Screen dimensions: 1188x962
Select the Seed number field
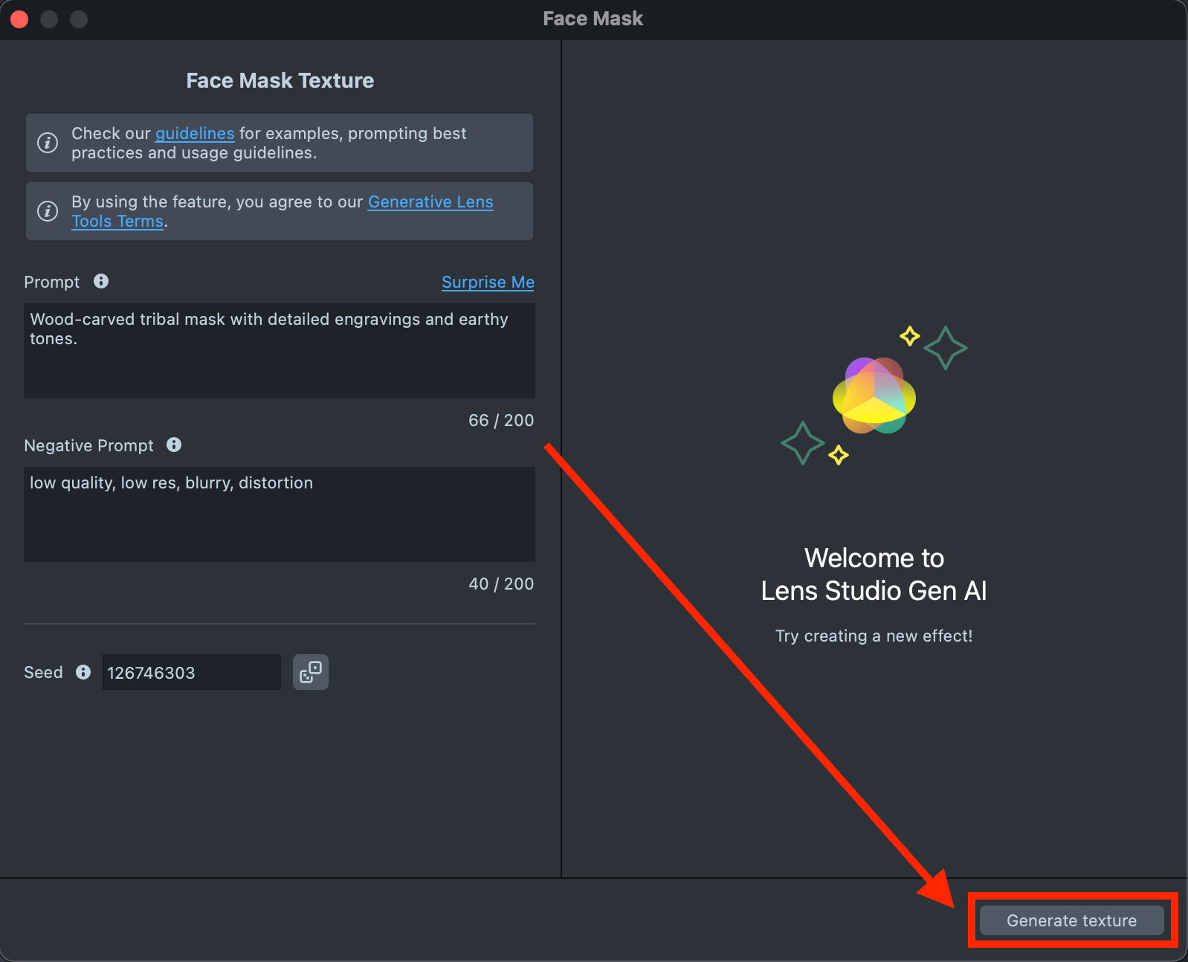pyautogui.click(x=191, y=672)
